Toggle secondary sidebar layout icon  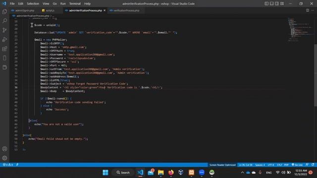(x=277, y=3)
